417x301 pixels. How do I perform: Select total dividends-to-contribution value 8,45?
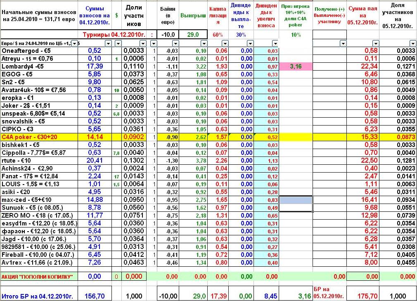(x=271, y=296)
